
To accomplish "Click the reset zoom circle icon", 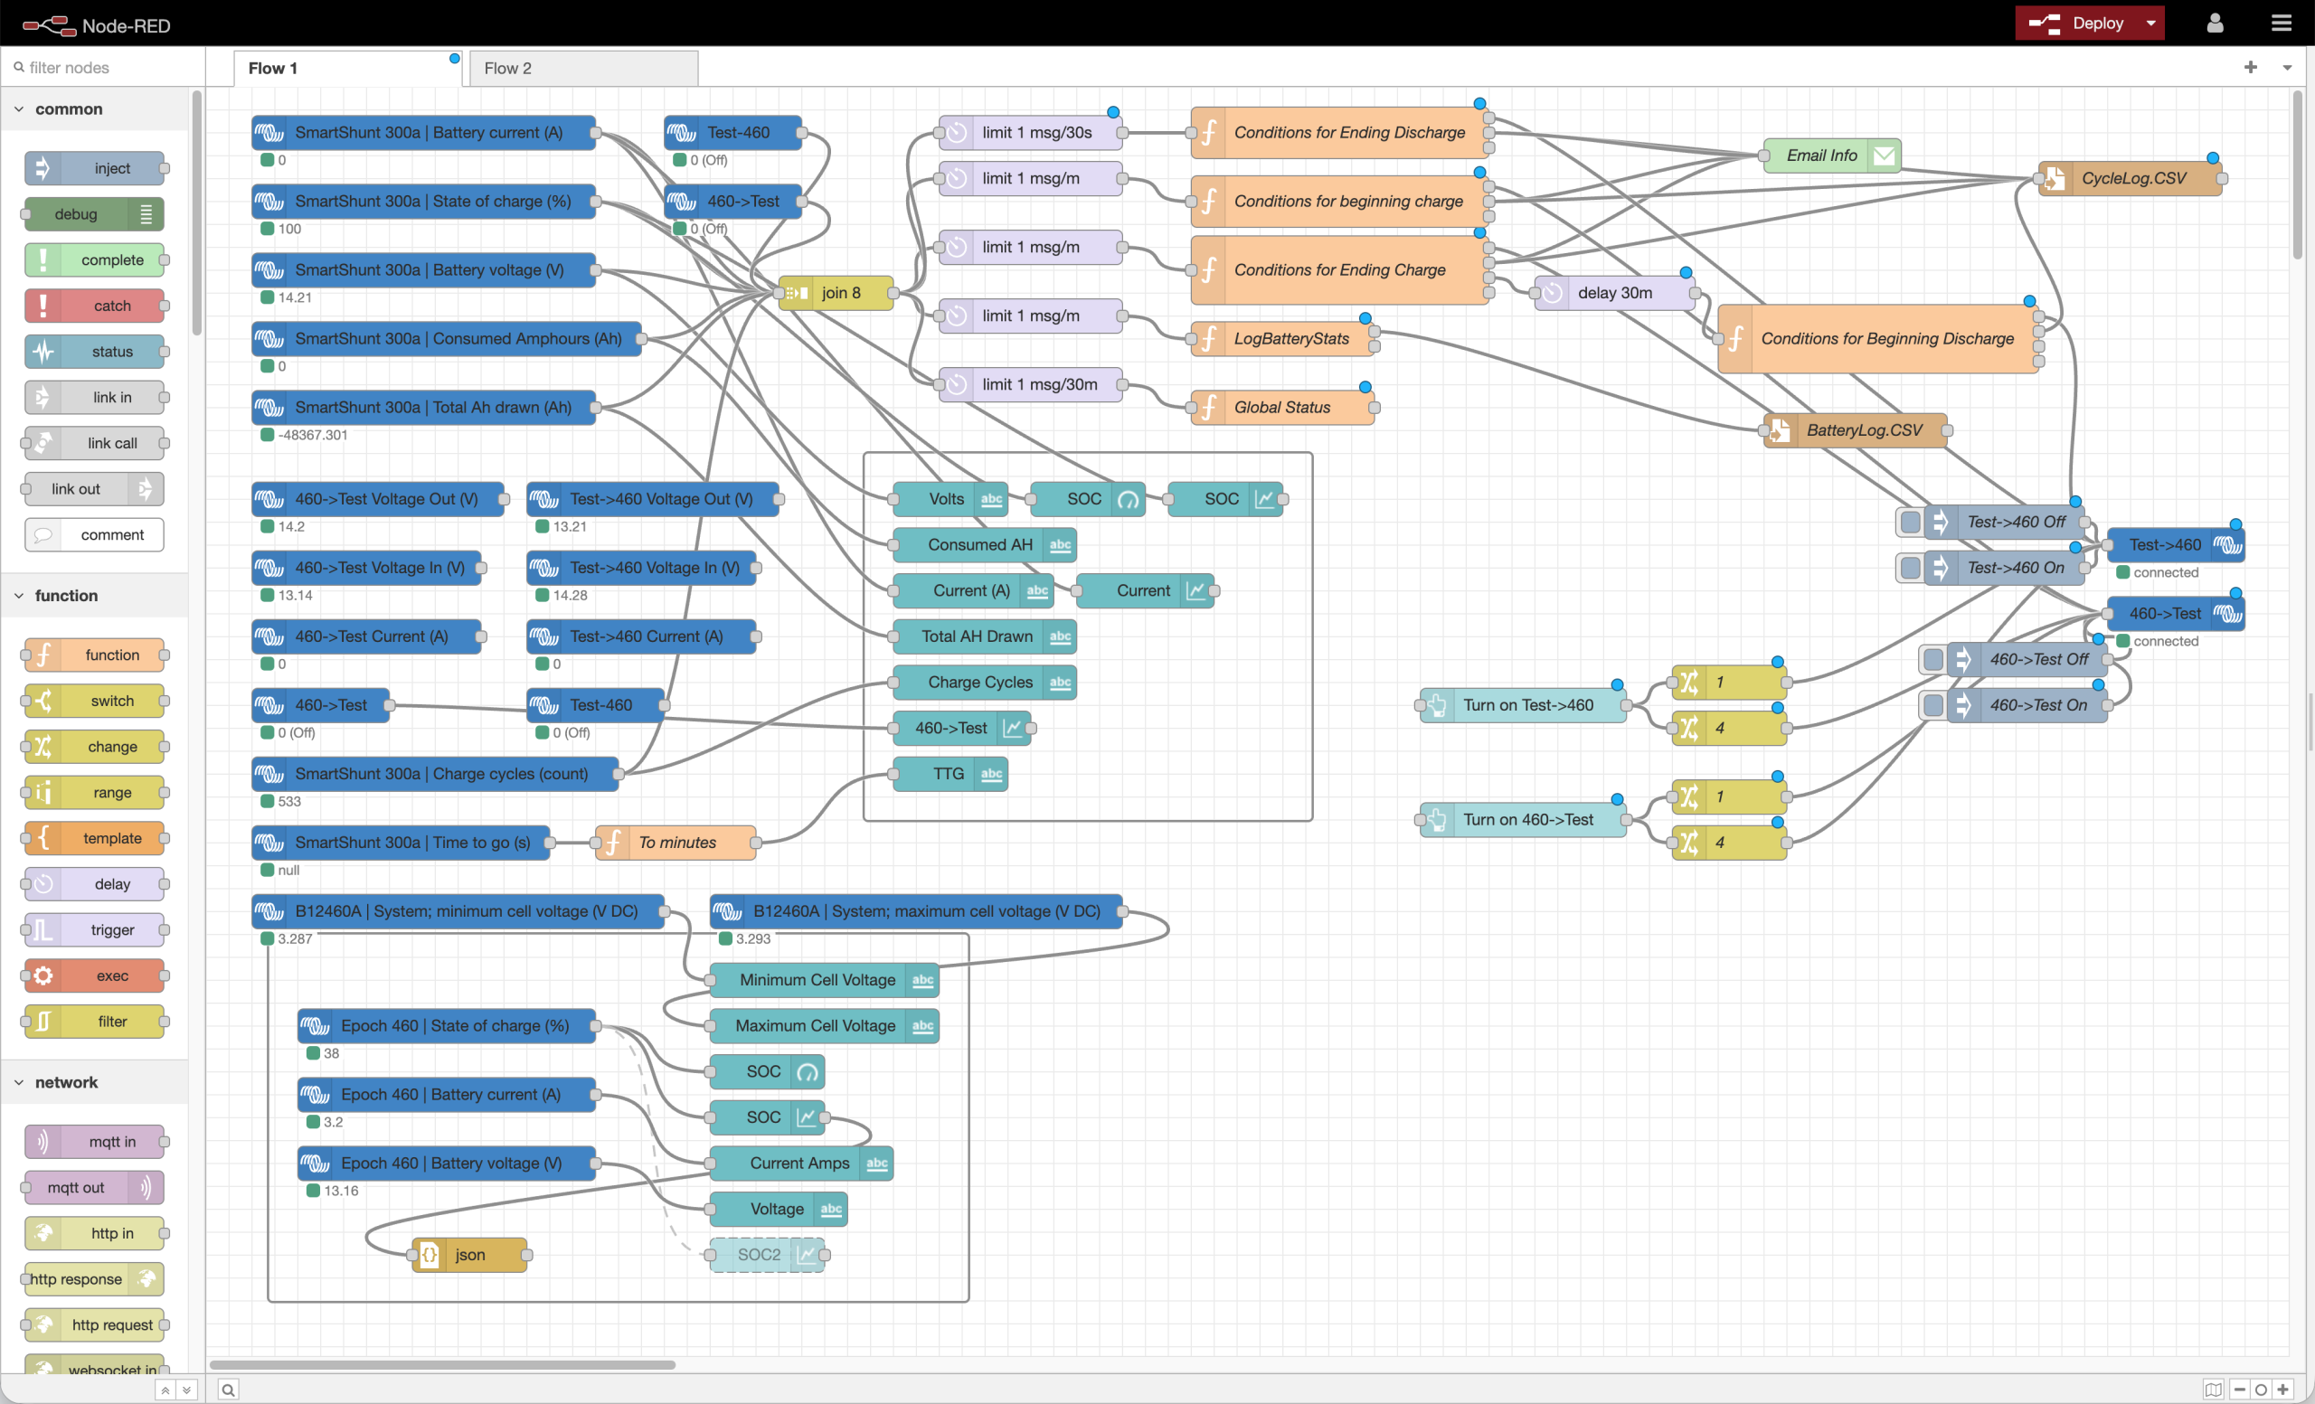I will pyautogui.click(x=2262, y=1389).
